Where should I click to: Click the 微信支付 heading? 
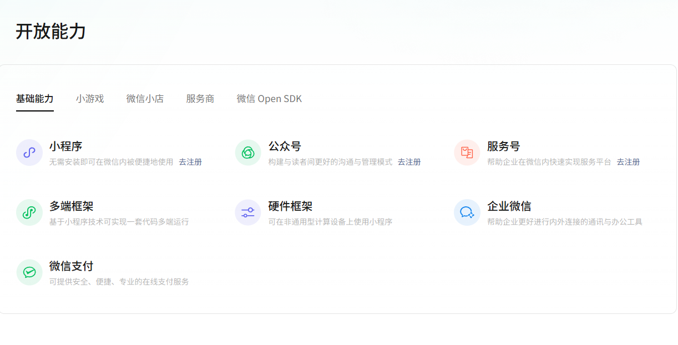(x=71, y=266)
